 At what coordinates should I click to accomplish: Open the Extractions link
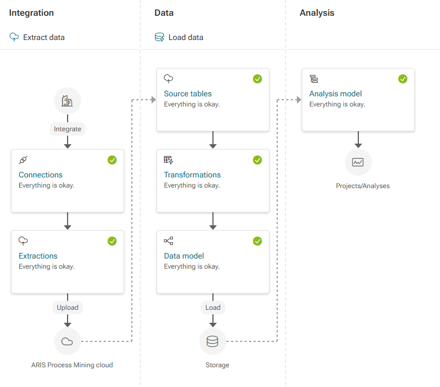[38, 256]
